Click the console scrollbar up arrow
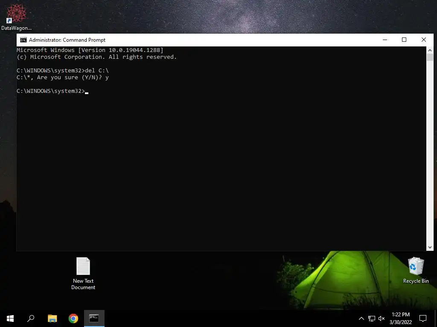The image size is (437, 327). click(x=430, y=50)
